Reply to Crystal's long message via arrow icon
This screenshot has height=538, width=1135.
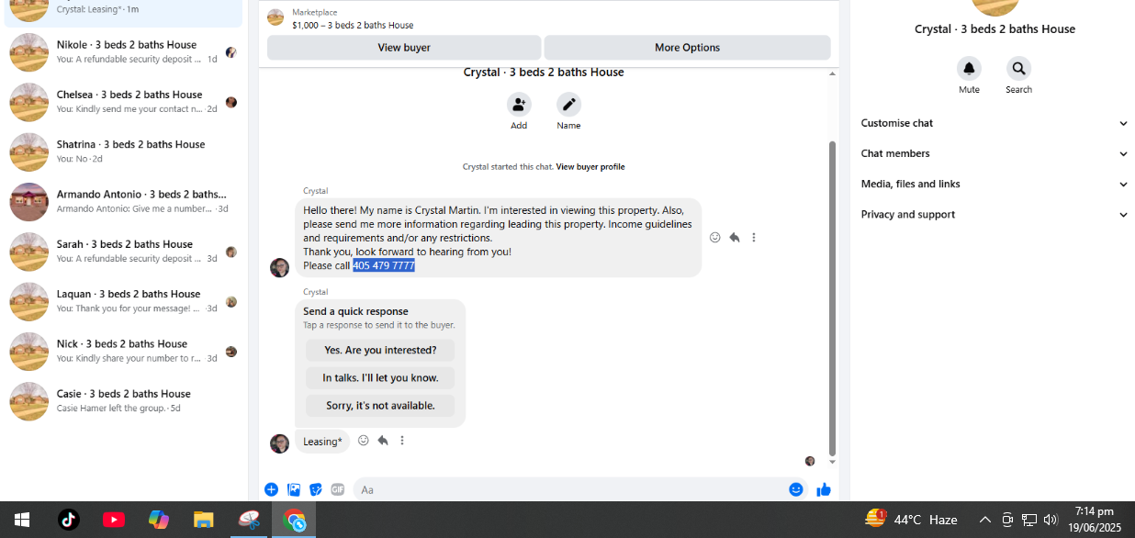735,237
